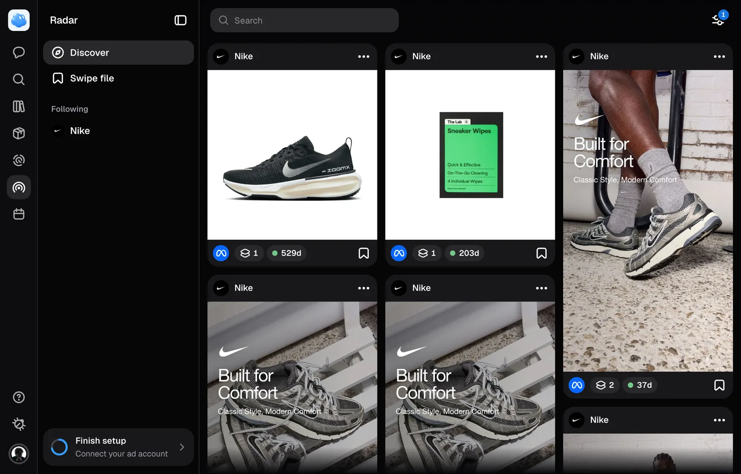Open the Sneaker Wipes ad thumbnail
Viewport: 741px width, 474px height.
click(470, 155)
